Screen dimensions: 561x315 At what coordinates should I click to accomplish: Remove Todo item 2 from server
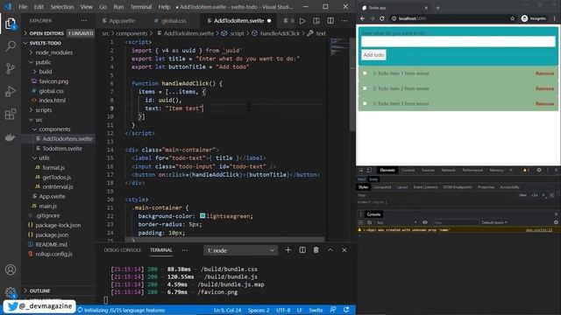pos(544,88)
